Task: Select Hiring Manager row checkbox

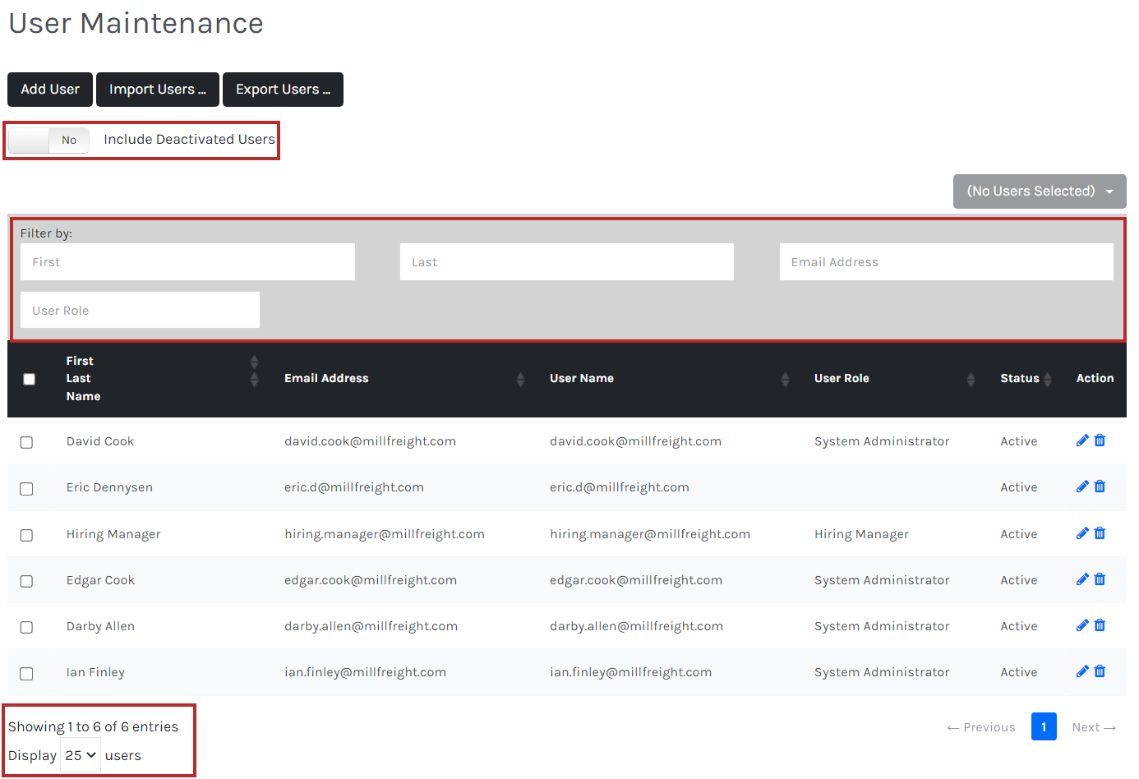Action: [x=26, y=535]
